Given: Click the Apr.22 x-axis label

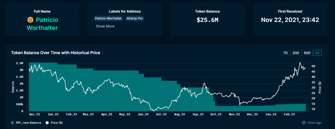Looking at the screenshot, I should pos(107,115).
